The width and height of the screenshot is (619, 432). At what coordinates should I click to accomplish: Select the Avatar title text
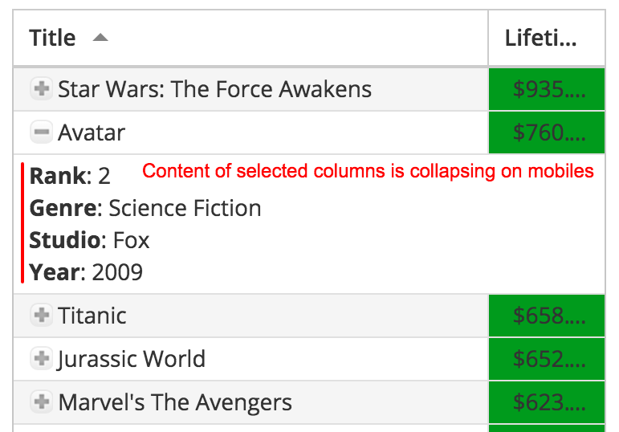(x=92, y=132)
